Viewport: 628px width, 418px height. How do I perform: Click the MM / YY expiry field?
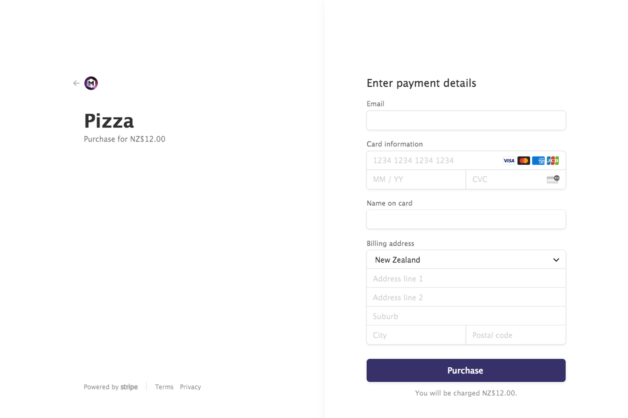(415, 179)
